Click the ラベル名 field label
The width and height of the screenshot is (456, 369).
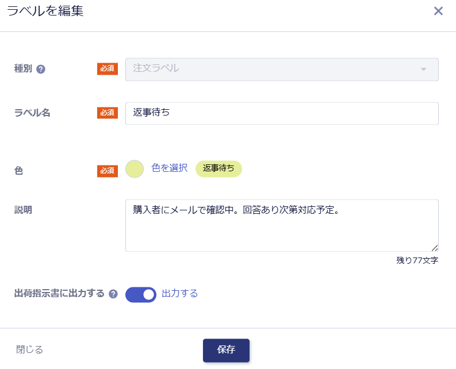point(32,113)
